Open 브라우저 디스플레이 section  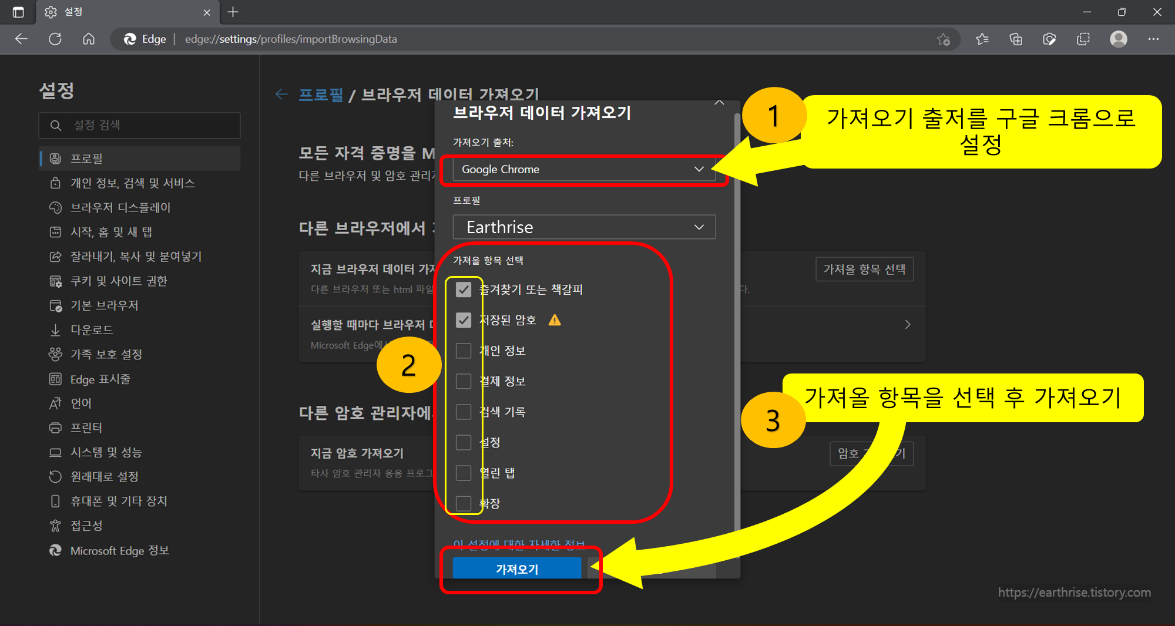tap(140, 207)
